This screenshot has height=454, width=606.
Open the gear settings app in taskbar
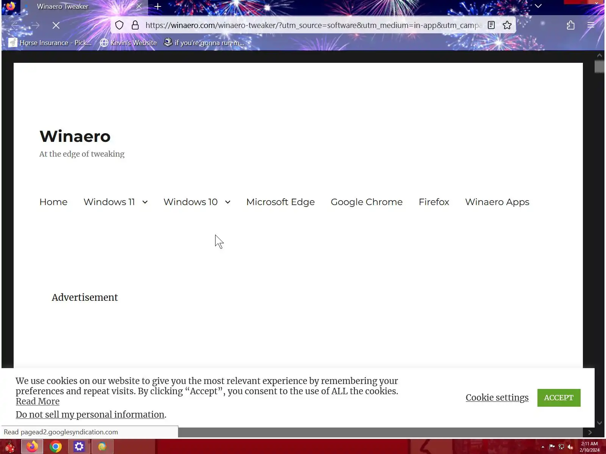[x=79, y=447]
